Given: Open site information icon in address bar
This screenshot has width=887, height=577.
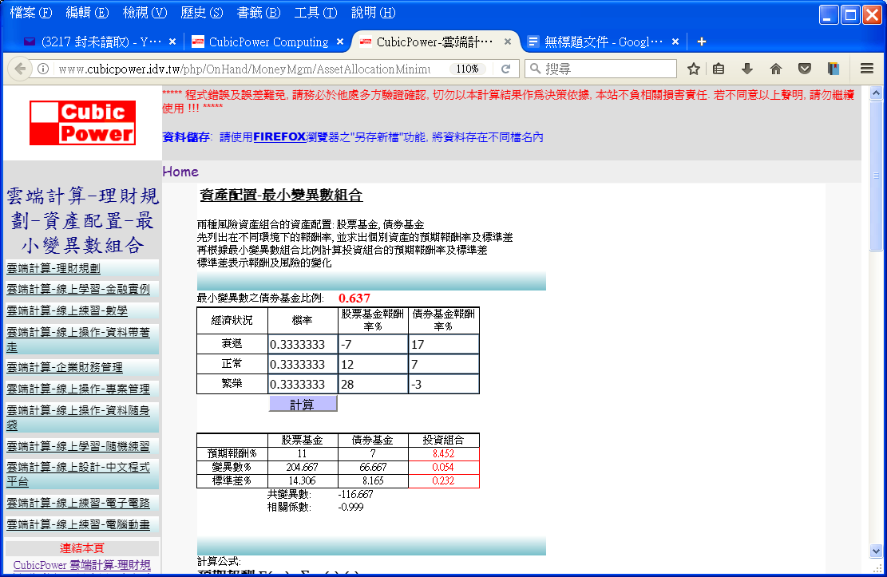Looking at the screenshot, I should point(43,69).
